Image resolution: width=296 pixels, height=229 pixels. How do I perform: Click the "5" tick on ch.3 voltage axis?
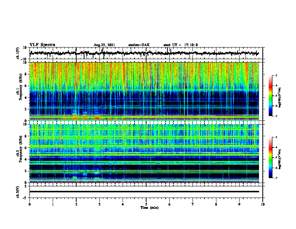click(x=26, y=186)
